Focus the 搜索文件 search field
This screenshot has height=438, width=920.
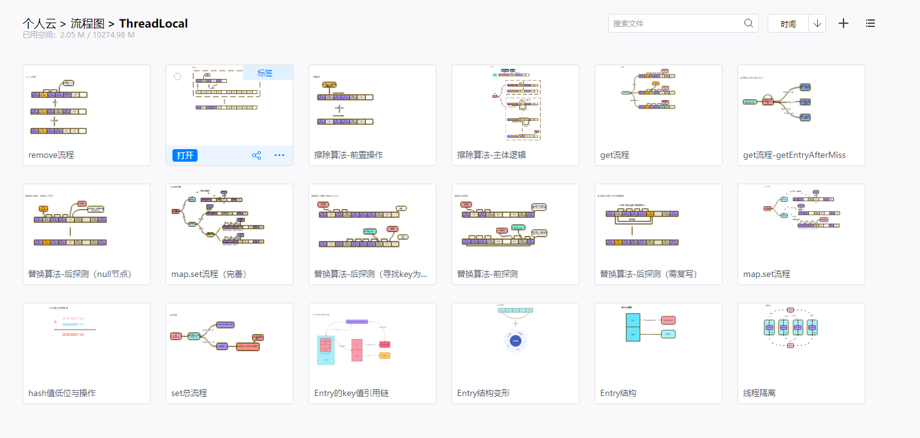[676, 23]
